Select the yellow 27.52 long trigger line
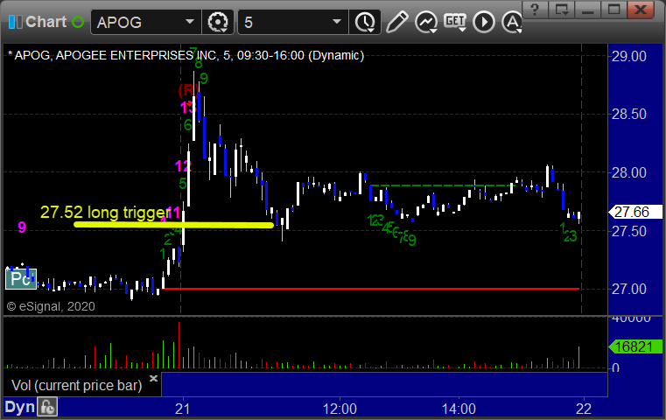 [x=174, y=225]
